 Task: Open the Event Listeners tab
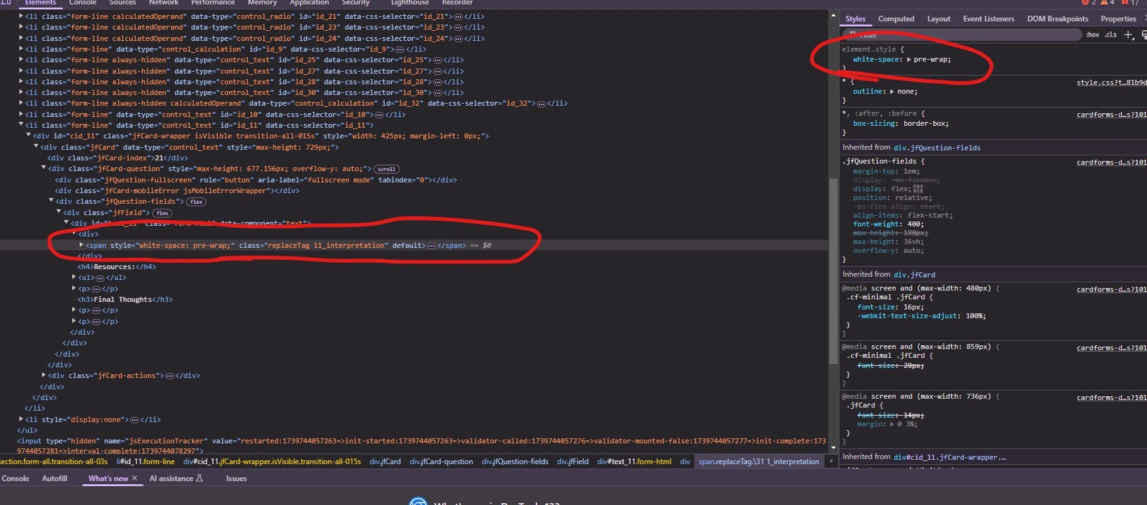point(989,19)
